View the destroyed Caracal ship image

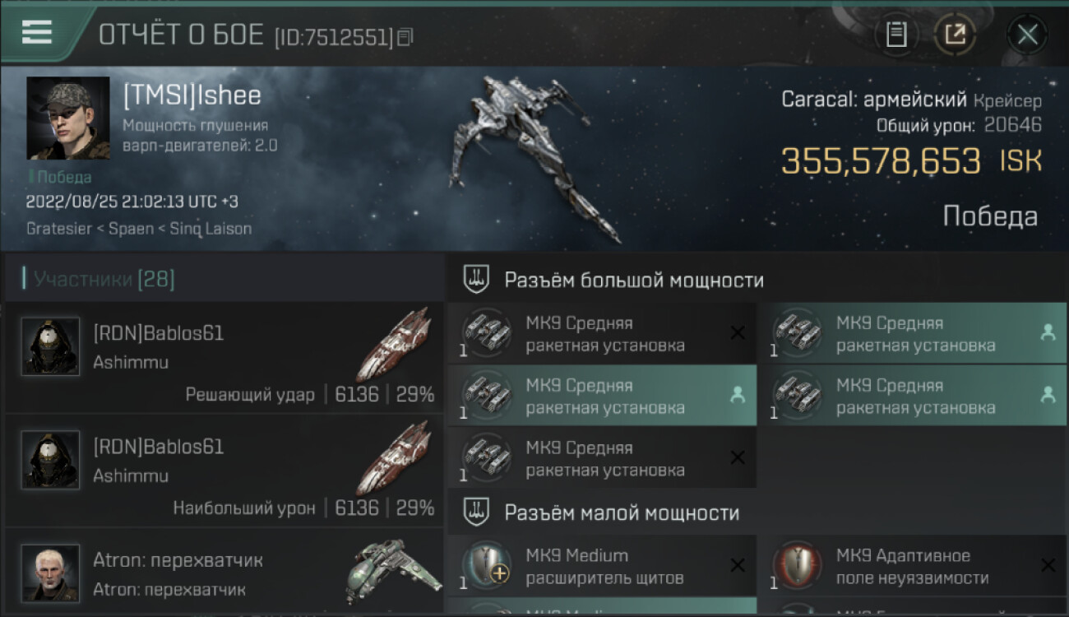pos(534,156)
